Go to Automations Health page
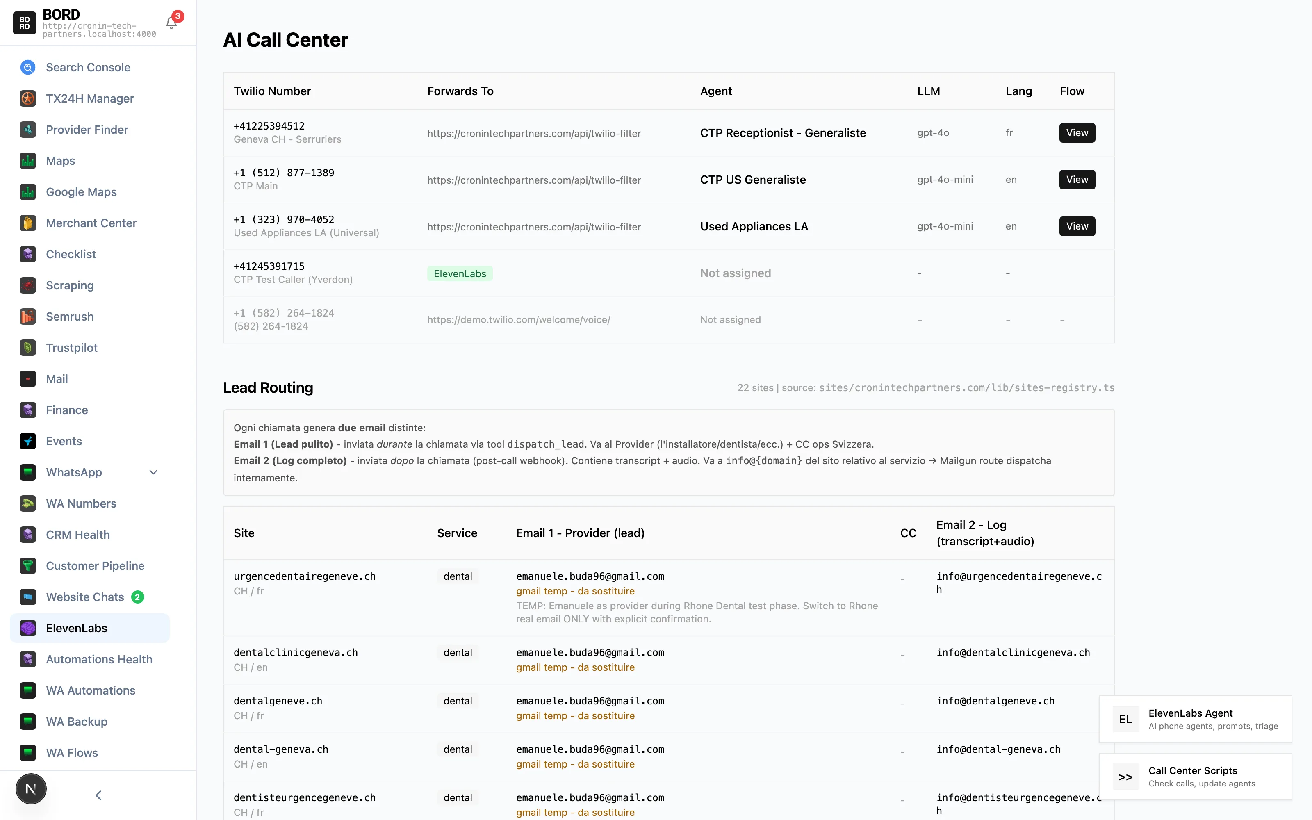Viewport: 1312px width, 820px height. [x=99, y=659]
